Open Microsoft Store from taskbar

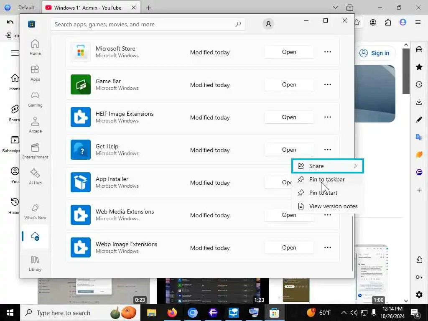coord(274,313)
